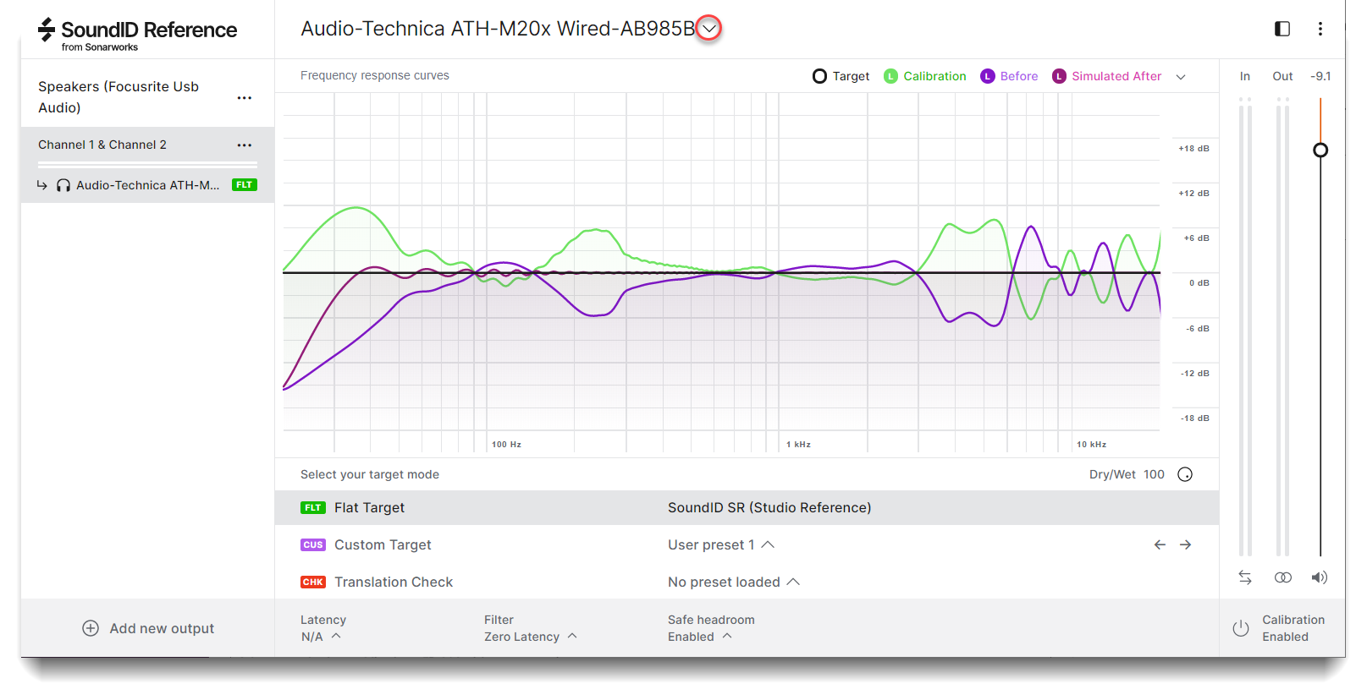Image resolution: width=1367 pixels, height=700 pixels.
Task: Click the headphone title Audio-Technica ATH-M20x Wired-AB985B
Action: (498, 29)
